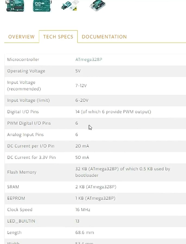
Task: Click the Input Voltage (recommended) label
Action: coord(24,86)
